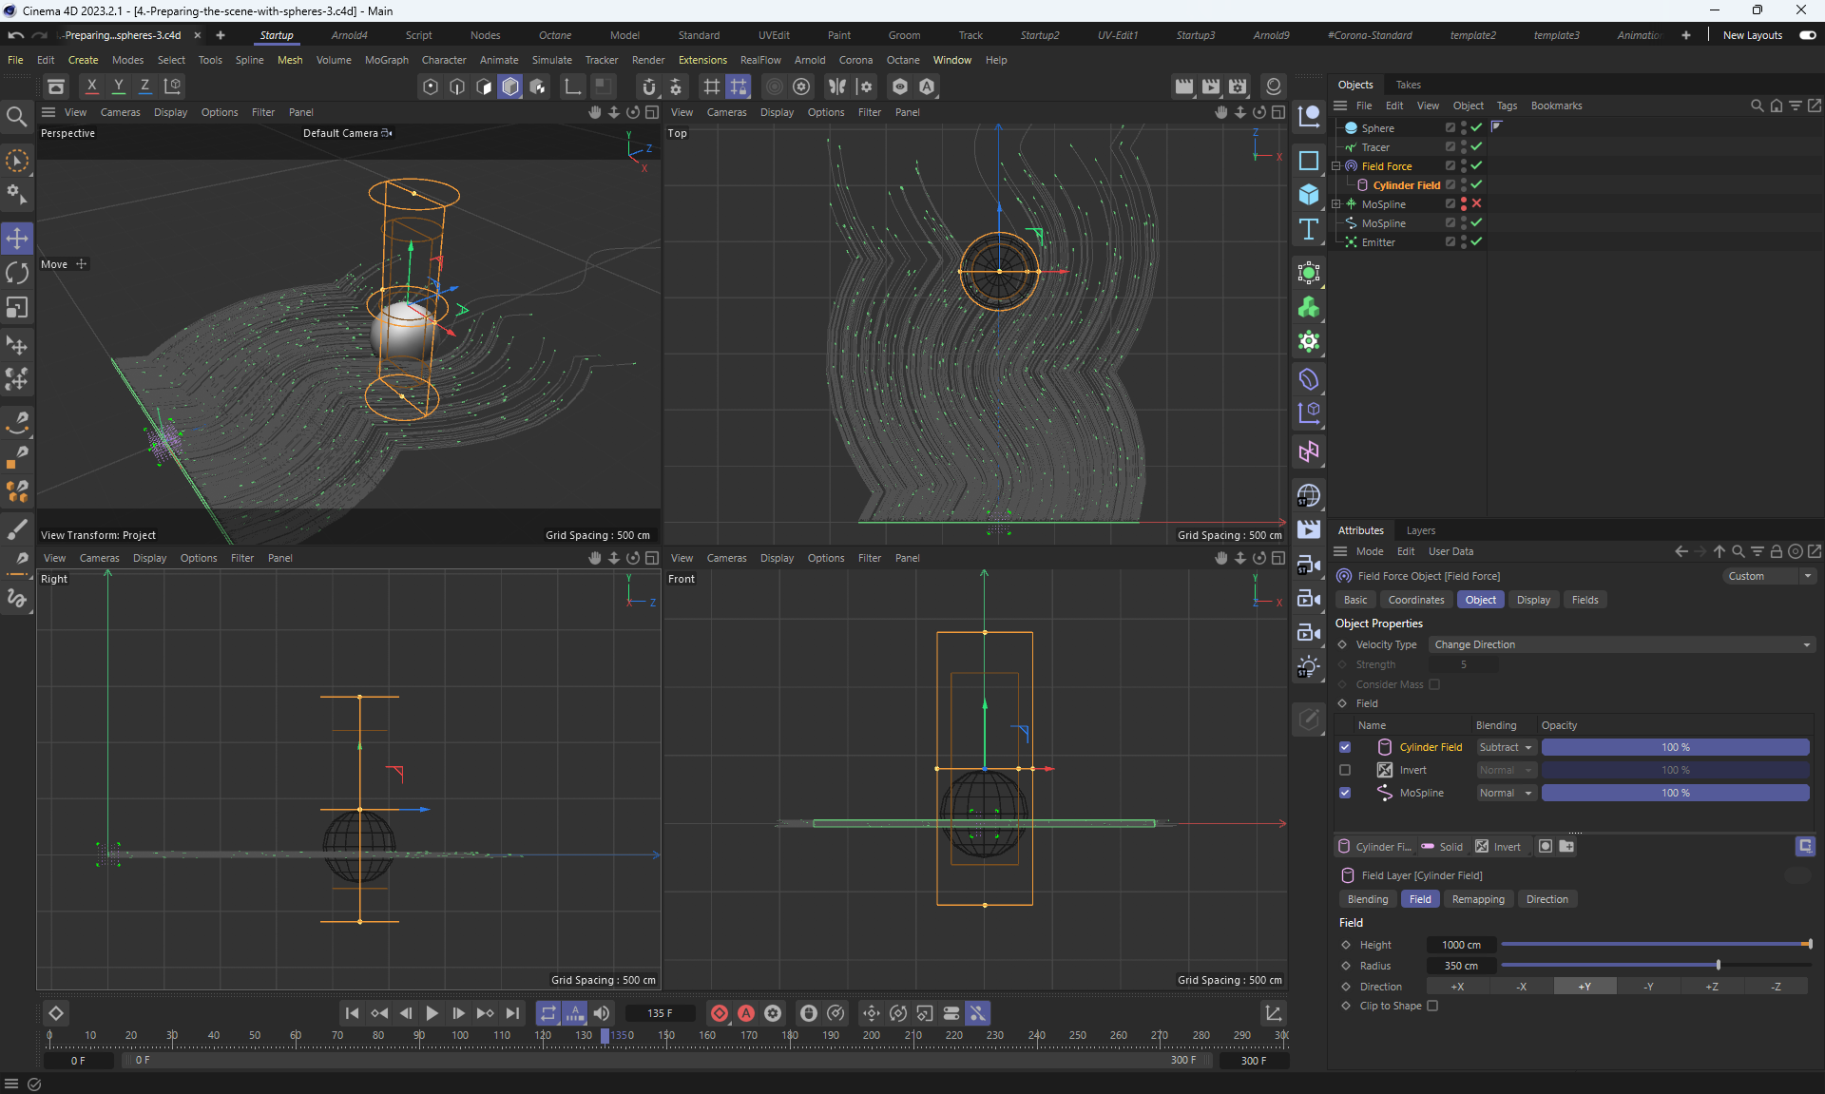Viewport: 1825px width, 1094px height.
Task: Click the Height value input field
Action: coord(1461,945)
